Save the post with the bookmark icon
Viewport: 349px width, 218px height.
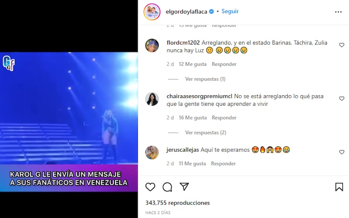339,187
